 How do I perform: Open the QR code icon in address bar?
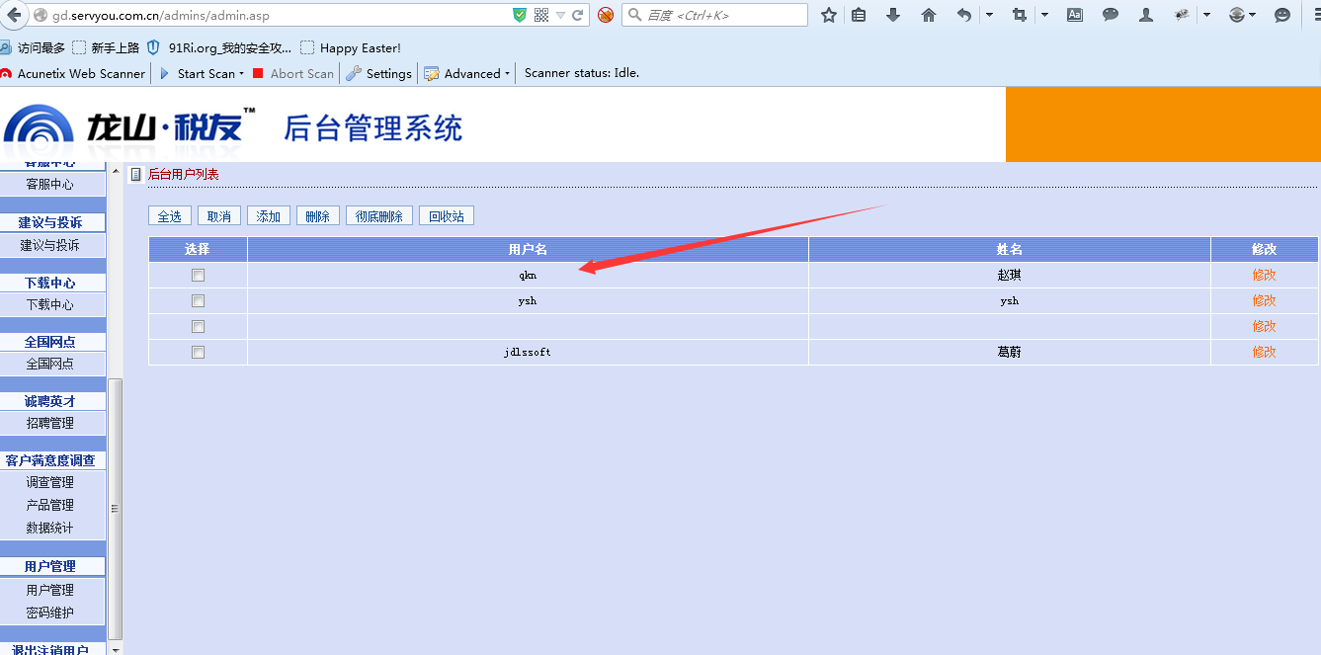click(541, 15)
